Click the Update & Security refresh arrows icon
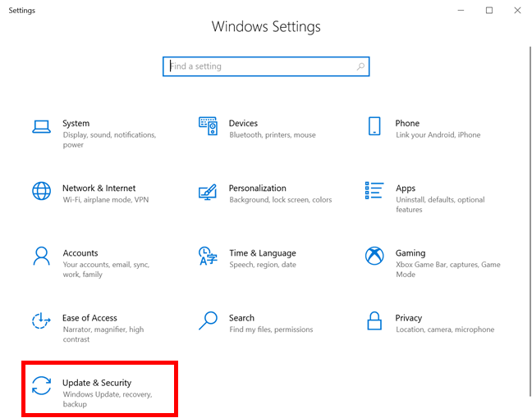 (41, 385)
